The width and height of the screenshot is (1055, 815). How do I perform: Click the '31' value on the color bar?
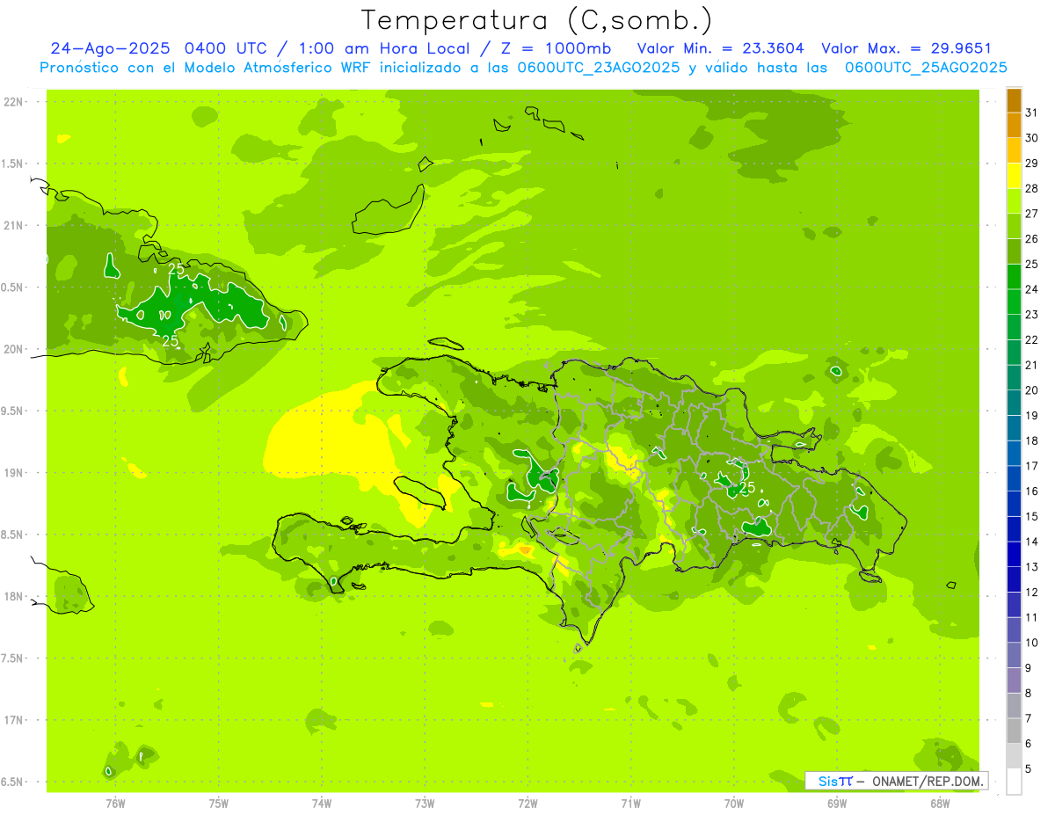[1031, 112]
